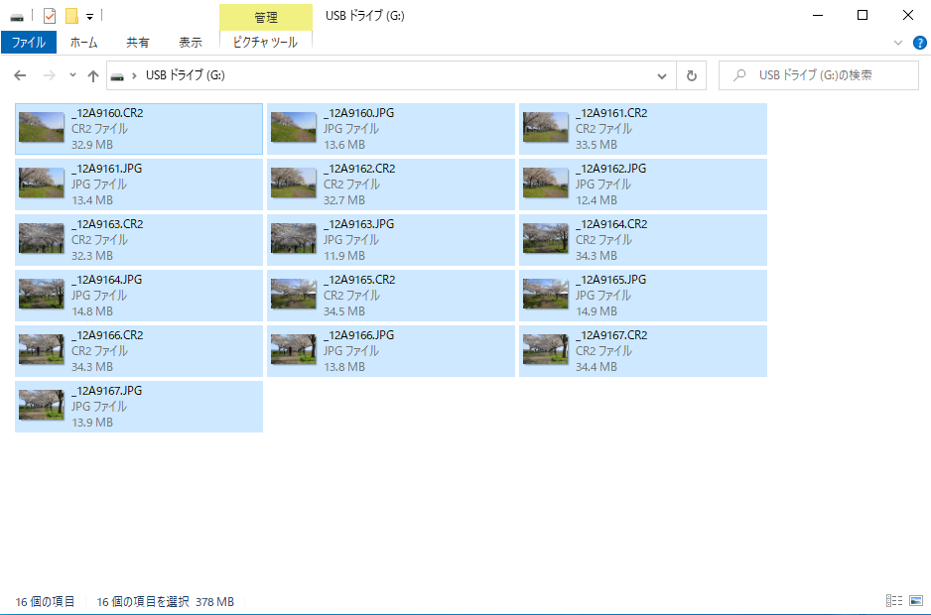Refresh the USB drive folder view
The width and height of the screenshot is (931, 615).
pyautogui.click(x=691, y=75)
